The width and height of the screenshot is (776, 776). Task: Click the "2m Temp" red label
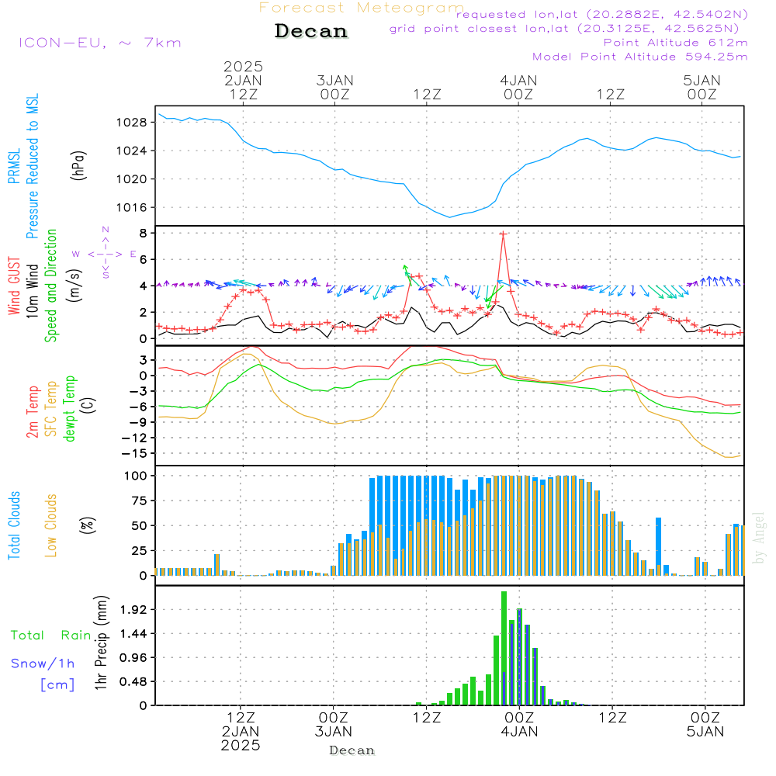[32, 412]
